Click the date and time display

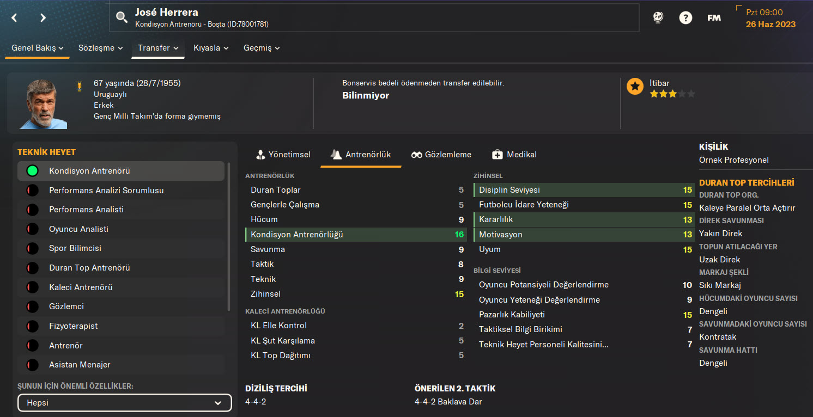pyautogui.click(x=770, y=18)
